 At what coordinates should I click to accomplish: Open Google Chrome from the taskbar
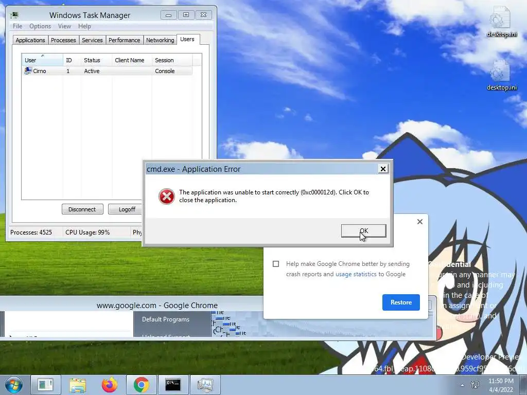(142, 385)
